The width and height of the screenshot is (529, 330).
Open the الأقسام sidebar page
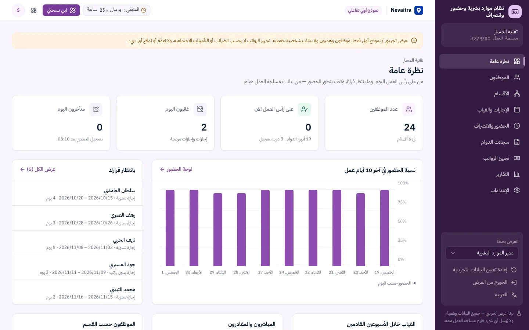tap(482, 93)
